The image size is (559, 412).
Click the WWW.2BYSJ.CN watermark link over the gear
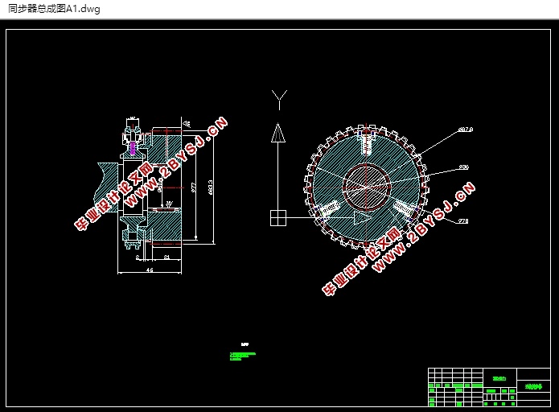[424, 228]
